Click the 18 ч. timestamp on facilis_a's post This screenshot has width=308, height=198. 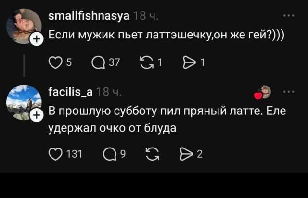pos(107,93)
